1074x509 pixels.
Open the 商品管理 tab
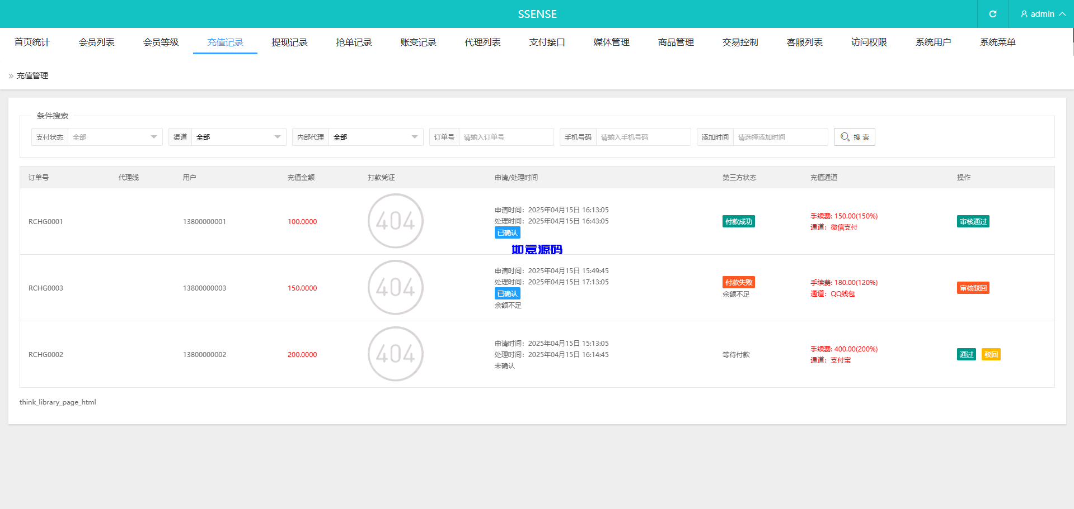(x=676, y=42)
